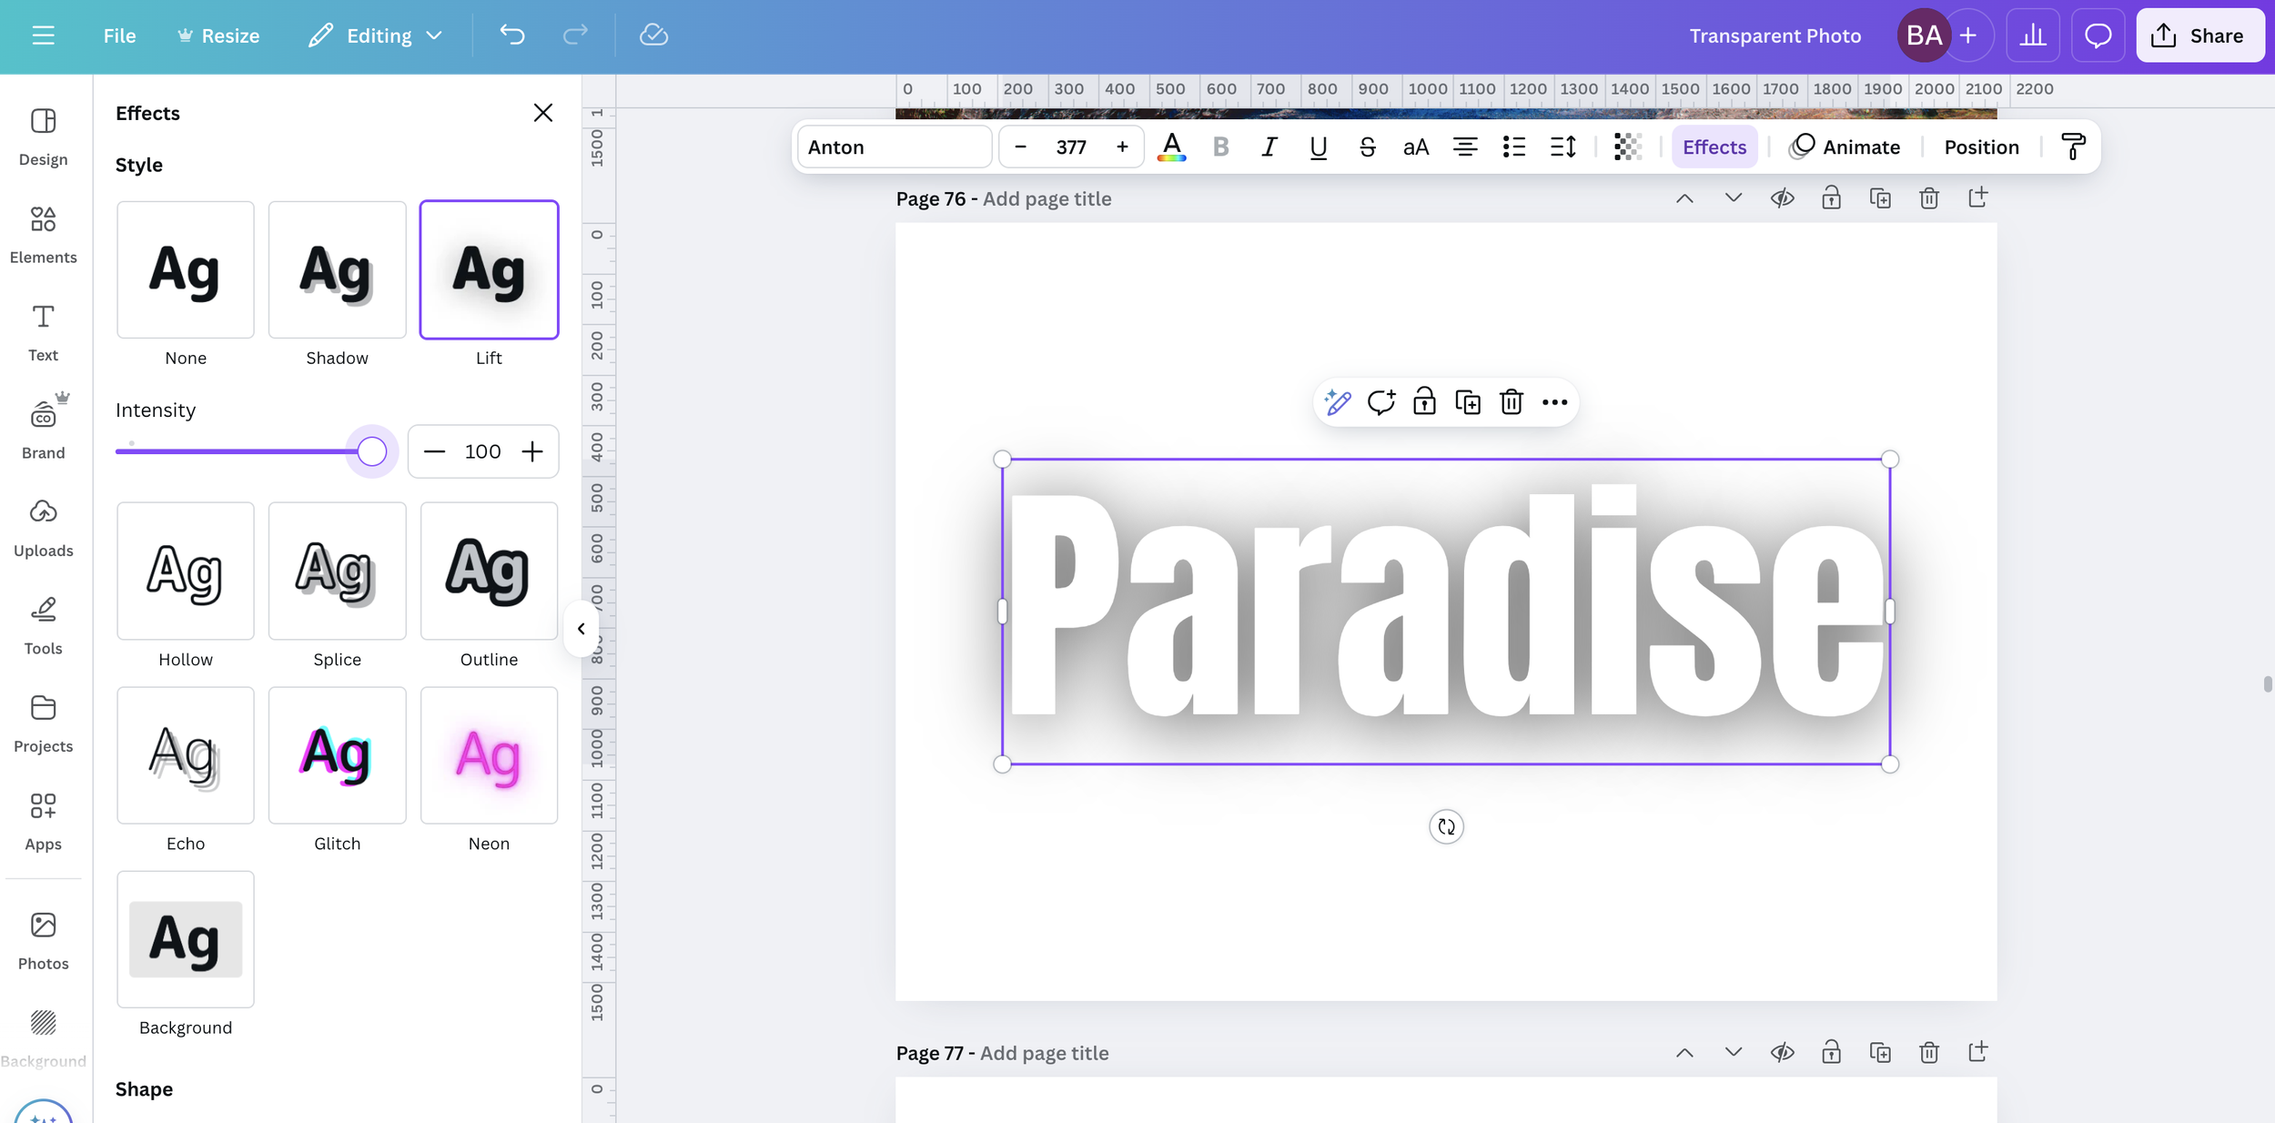The width and height of the screenshot is (2275, 1123).
Task: Click the copy style paint roller icon
Action: pyautogui.click(x=2073, y=147)
